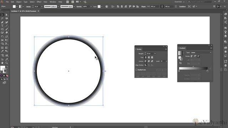
Task: Select the Selection tool in the toolbar
Action: click(x=2, y=15)
